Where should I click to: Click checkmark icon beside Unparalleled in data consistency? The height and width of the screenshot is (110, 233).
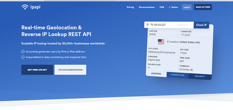coord(23,57)
